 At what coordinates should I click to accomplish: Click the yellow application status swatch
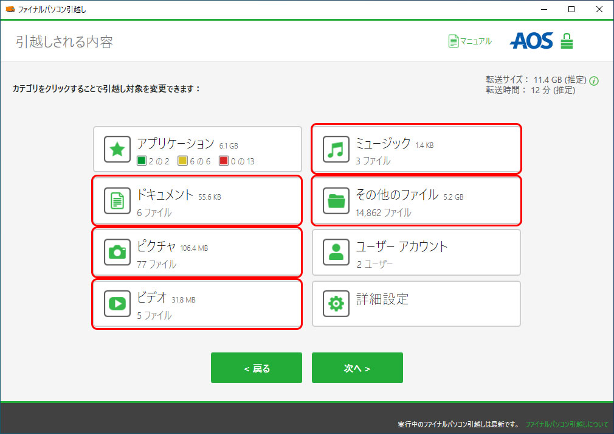182,161
